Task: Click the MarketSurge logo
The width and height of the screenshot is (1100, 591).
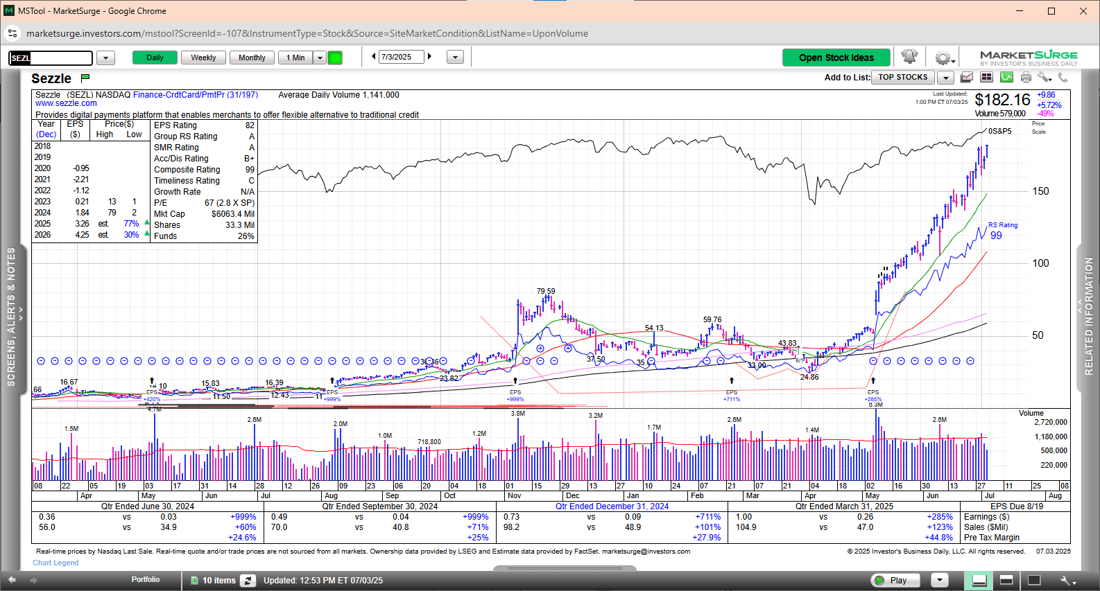Action: pos(1029,58)
